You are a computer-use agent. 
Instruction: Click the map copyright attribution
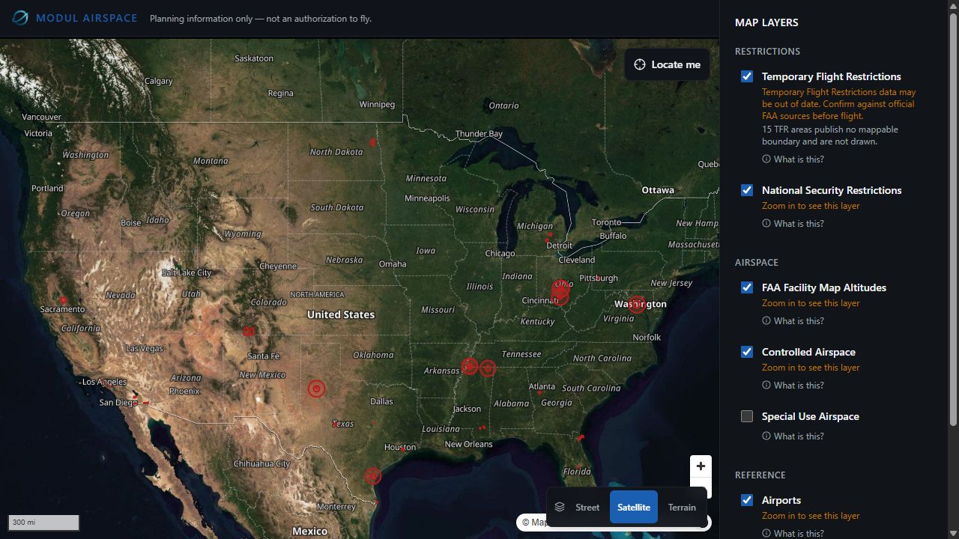533,523
